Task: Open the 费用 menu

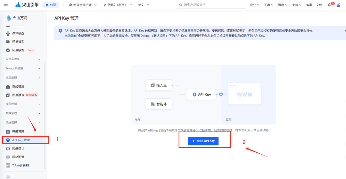Action: click(283, 5)
